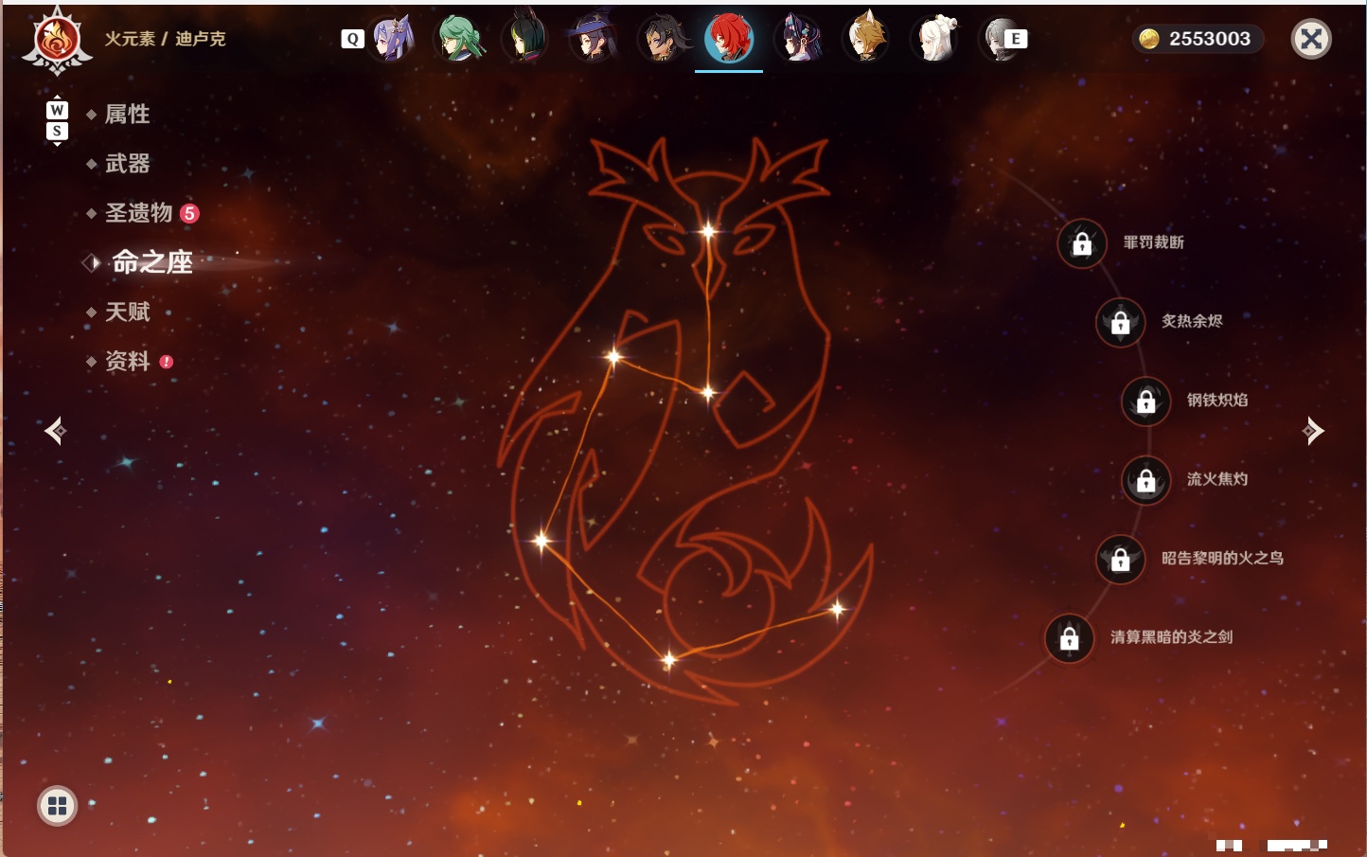Switch to previous character with left arrow
The height and width of the screenshot is (857, 1367).
[x=55, y=431]
